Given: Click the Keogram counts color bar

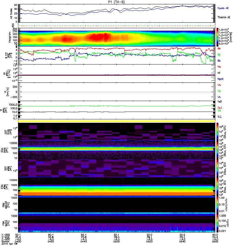Looking at the screenshot, I should [x=217, y=37].
